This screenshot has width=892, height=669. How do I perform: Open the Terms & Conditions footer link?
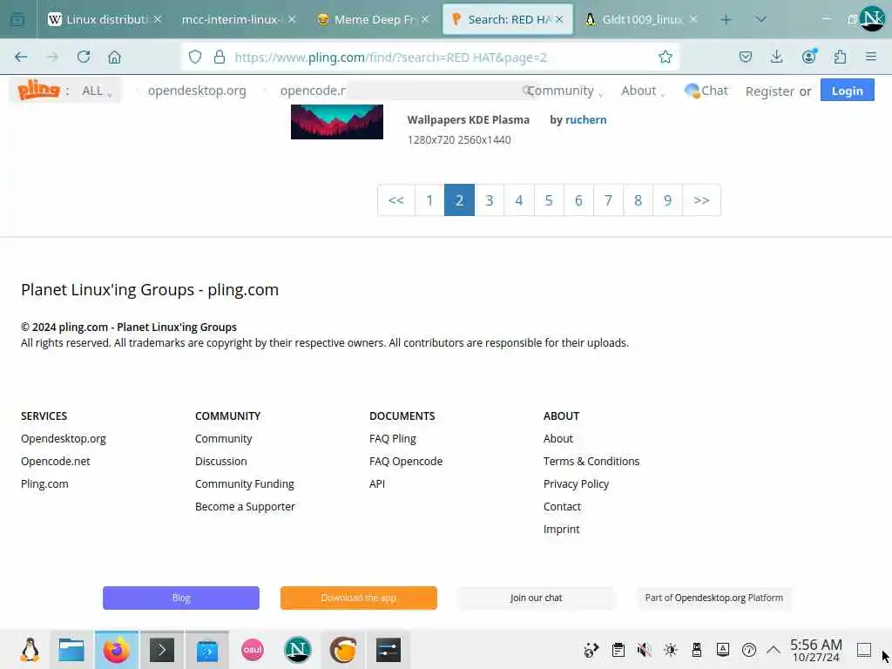(591, 462)
